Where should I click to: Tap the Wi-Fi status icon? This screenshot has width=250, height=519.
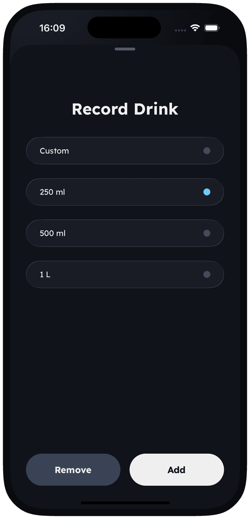(x=195, y=28)
